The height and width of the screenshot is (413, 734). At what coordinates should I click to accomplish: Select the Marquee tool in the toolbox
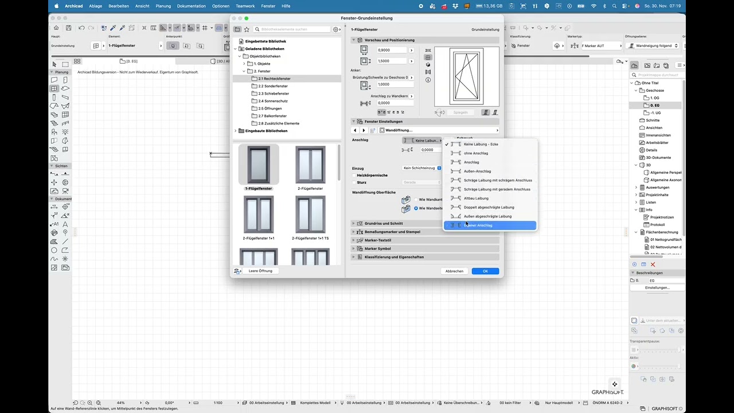coord(65,64)
